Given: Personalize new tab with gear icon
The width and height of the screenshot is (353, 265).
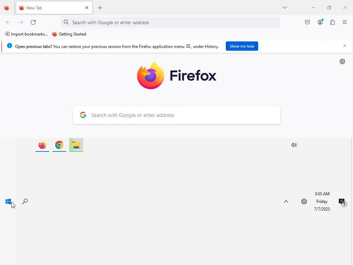Looking at the screenshot, I should tap(342, 61).
